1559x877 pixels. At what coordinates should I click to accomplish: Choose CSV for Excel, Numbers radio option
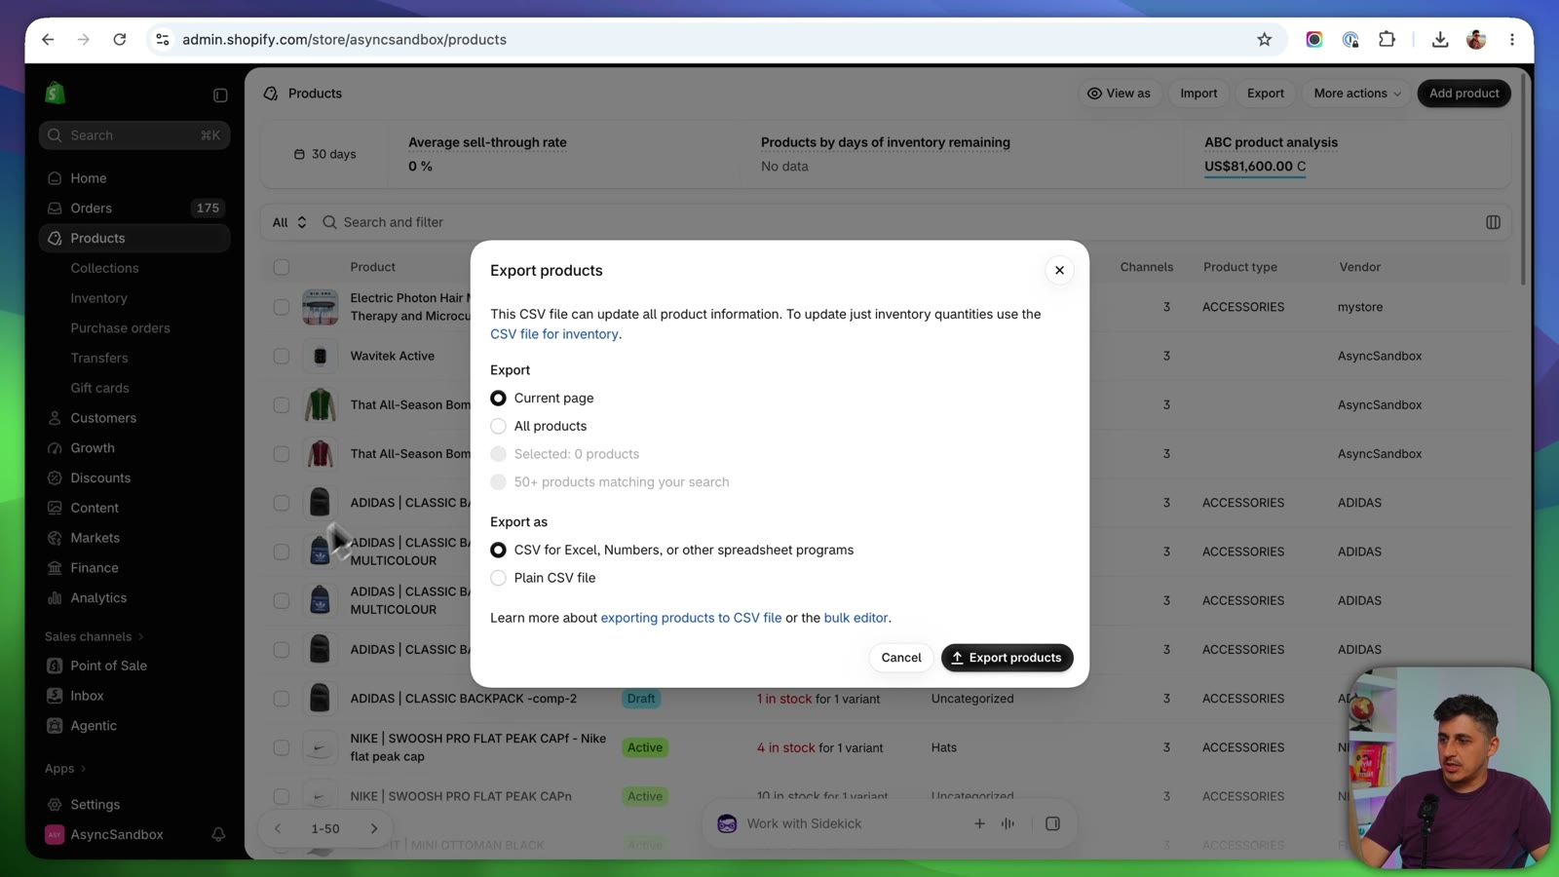tap(498, 551)
